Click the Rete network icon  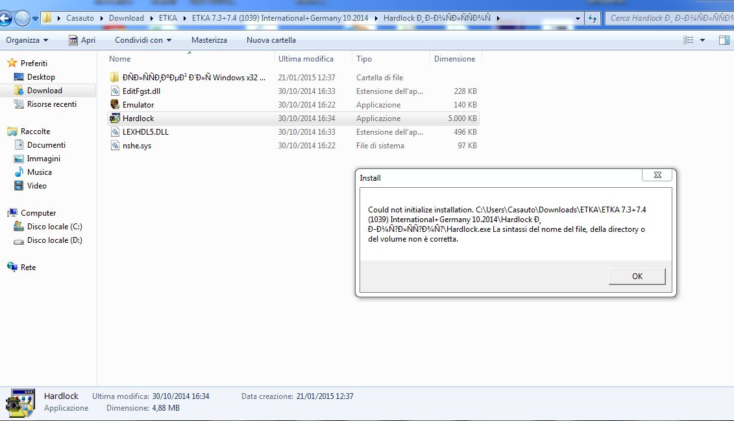click(12, 267)
